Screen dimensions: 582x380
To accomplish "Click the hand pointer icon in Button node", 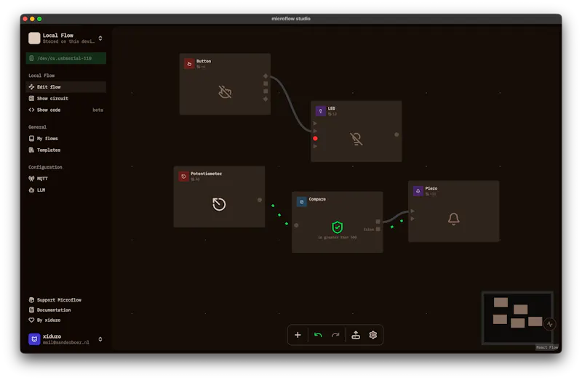I will tap(225, 92).
